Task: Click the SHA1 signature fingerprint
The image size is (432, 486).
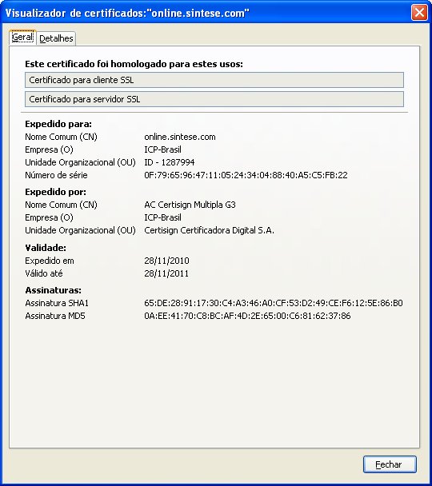Action: (274, 303)
